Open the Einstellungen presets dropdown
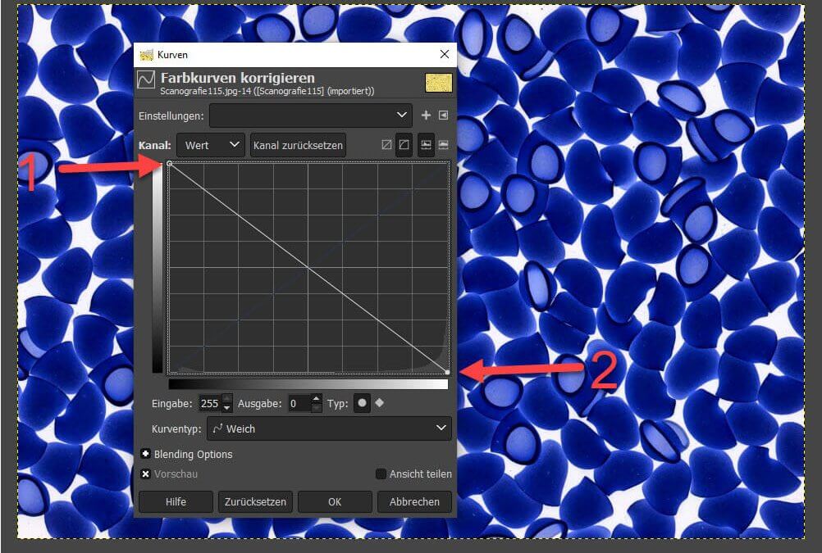Image resolution: width=822 pixels, height=553 pixels. [310, 116]
